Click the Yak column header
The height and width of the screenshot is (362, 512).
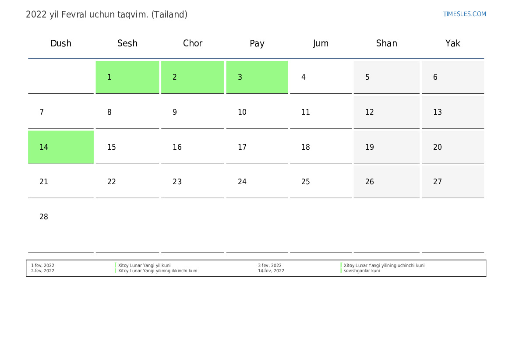[452, 43]
